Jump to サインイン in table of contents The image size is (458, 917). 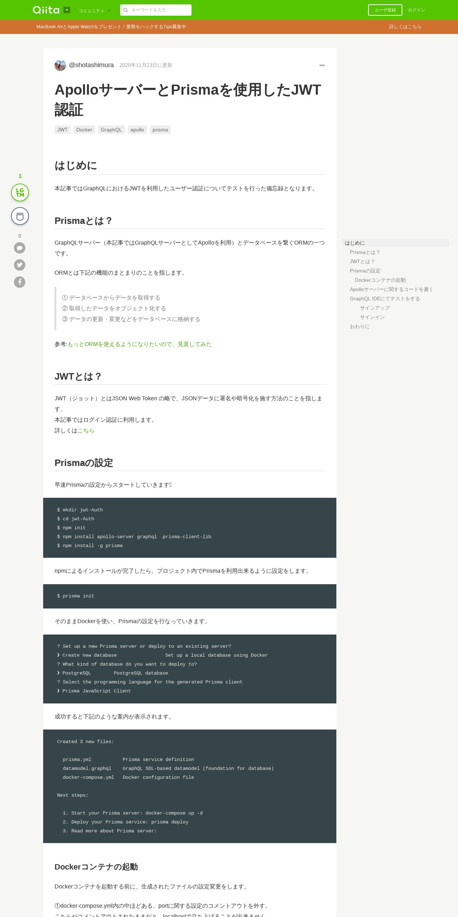(x=372, y=317)
